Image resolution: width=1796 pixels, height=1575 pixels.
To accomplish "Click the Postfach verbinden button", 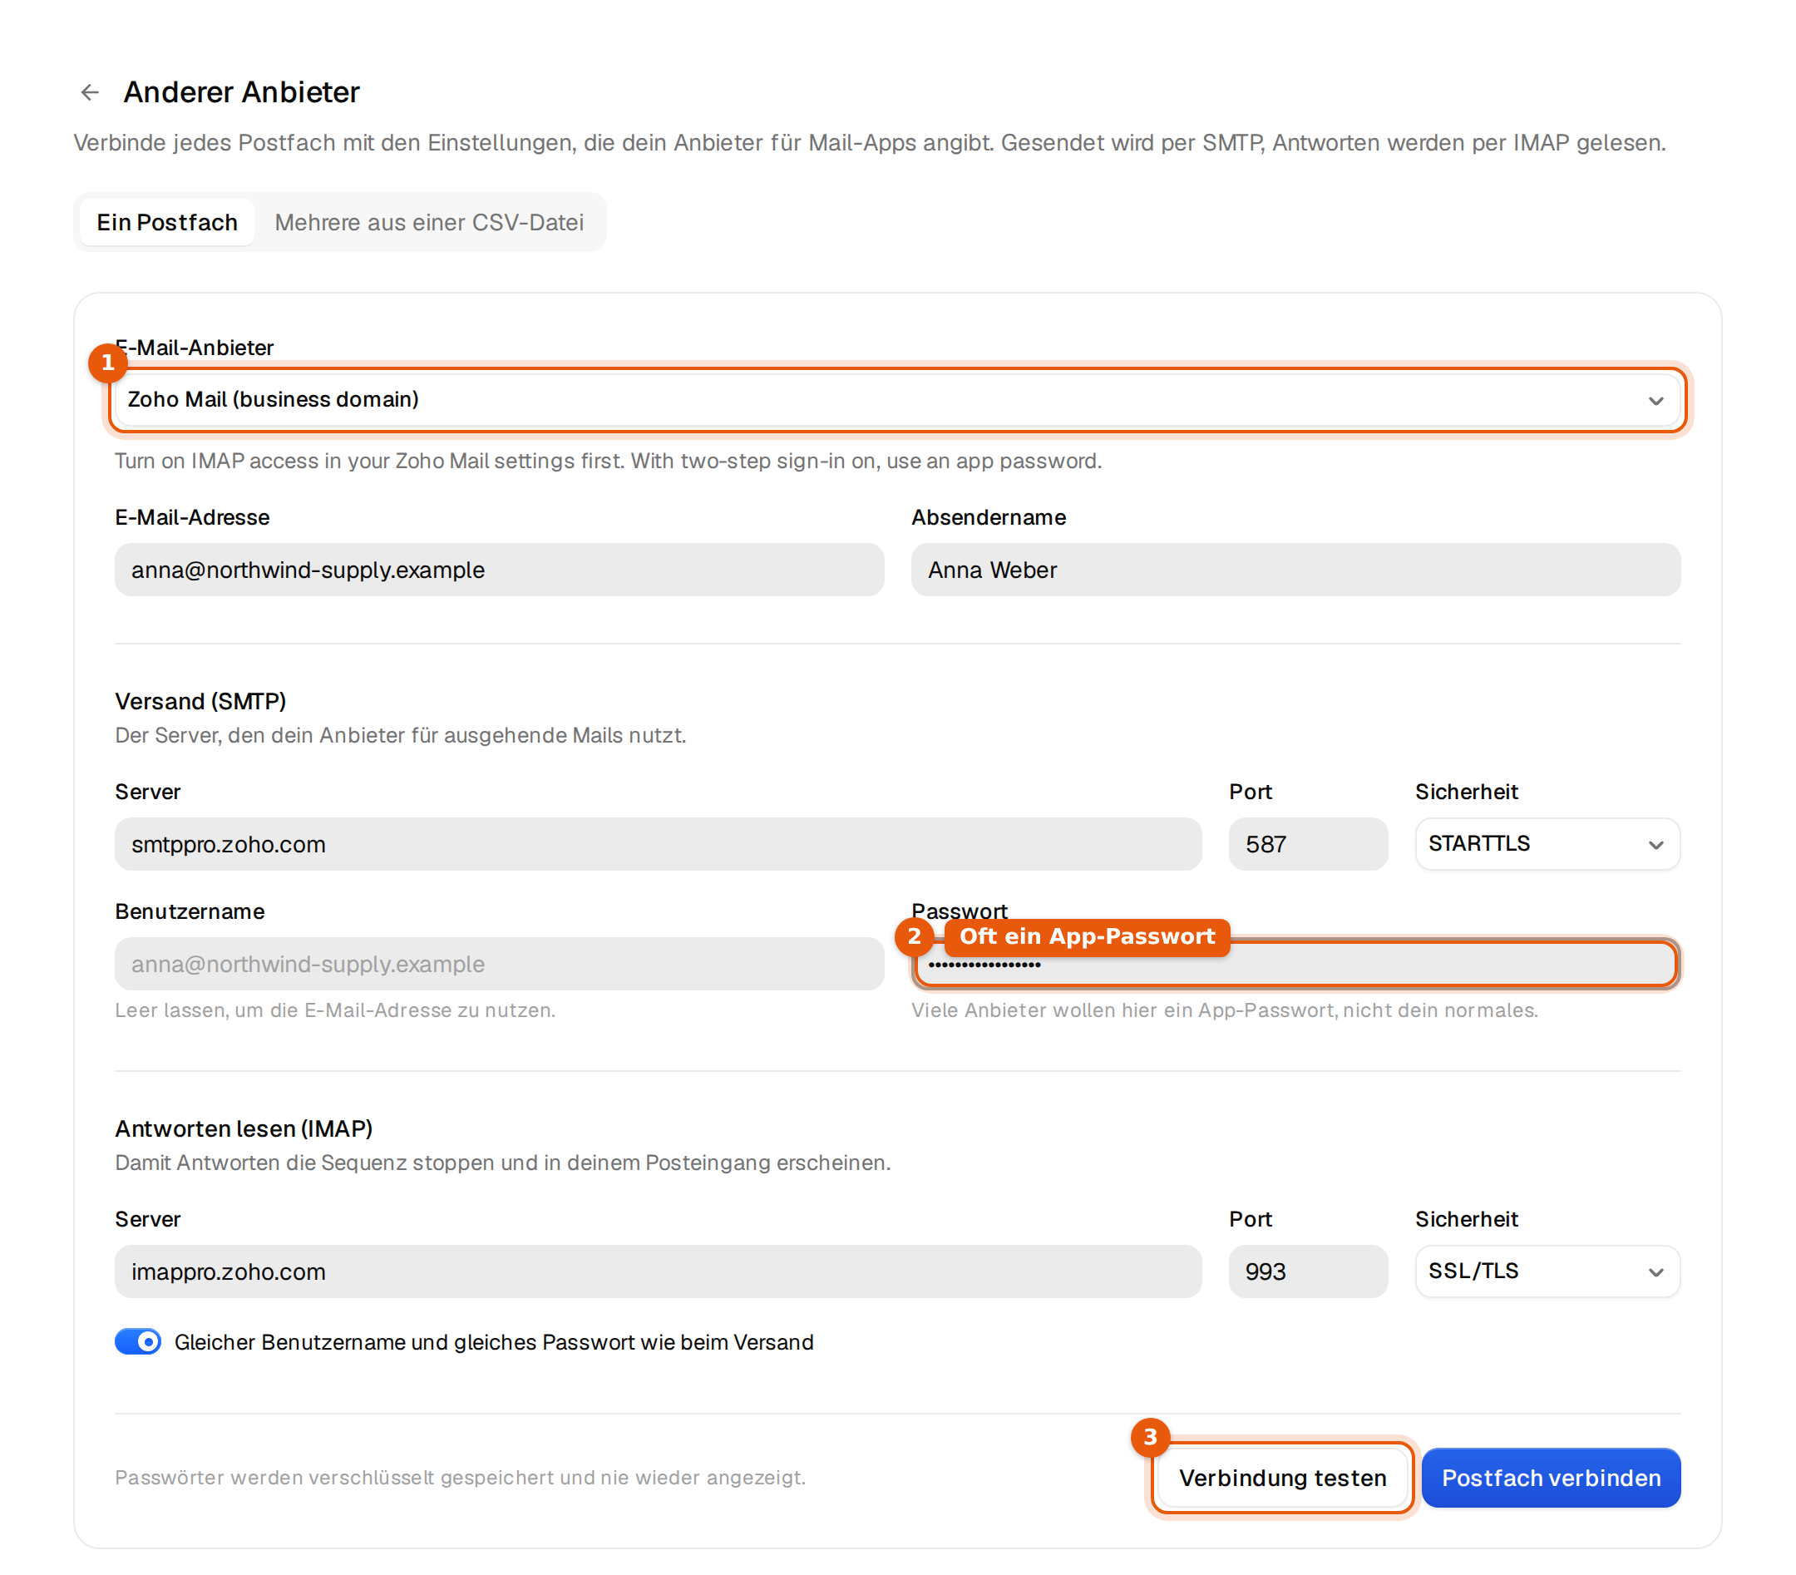I will [1551, 1478].
